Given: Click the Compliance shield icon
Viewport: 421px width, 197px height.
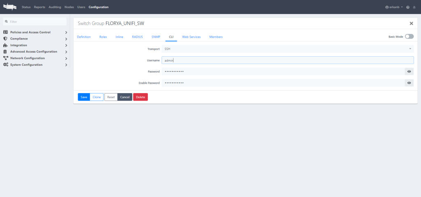Looking at the screenshot, I should 5,39.
